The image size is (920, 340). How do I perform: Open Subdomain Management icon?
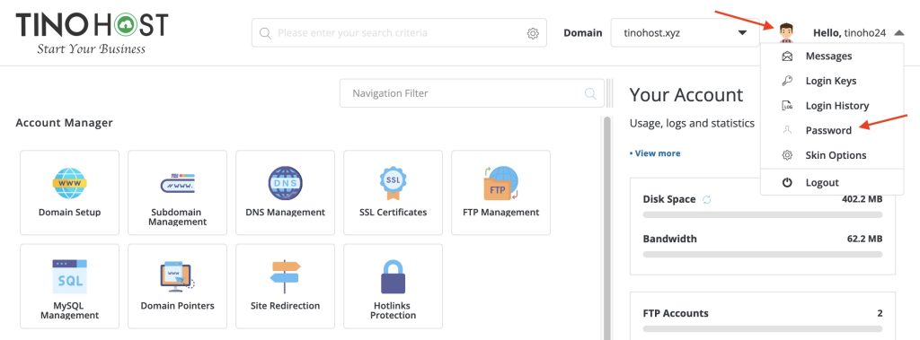pos(177,183)
